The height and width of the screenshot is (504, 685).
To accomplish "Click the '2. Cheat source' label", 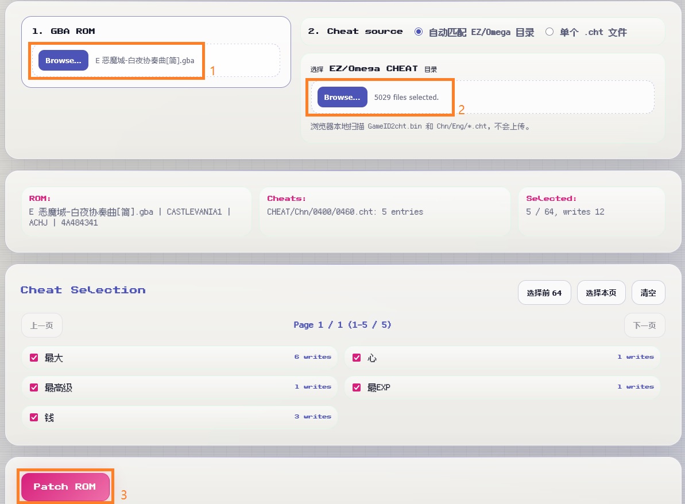I will click(x=355, y=32).
